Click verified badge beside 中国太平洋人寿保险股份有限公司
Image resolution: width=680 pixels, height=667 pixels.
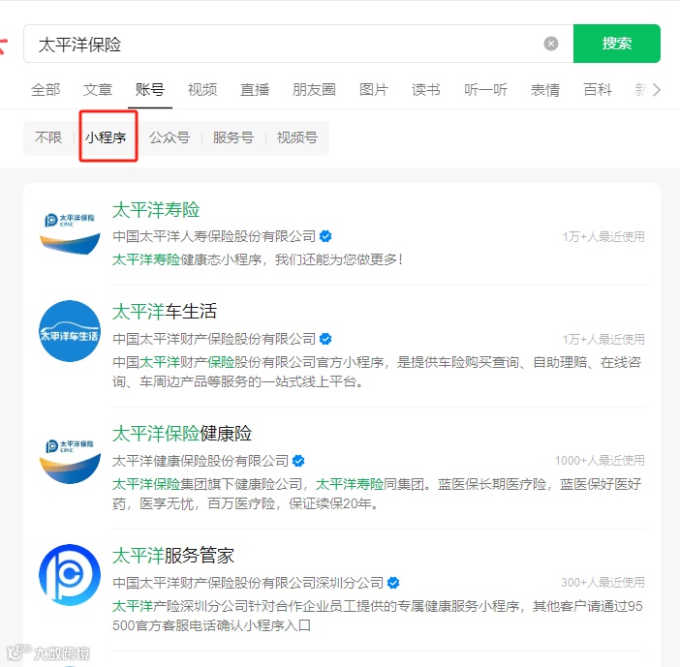325,236
